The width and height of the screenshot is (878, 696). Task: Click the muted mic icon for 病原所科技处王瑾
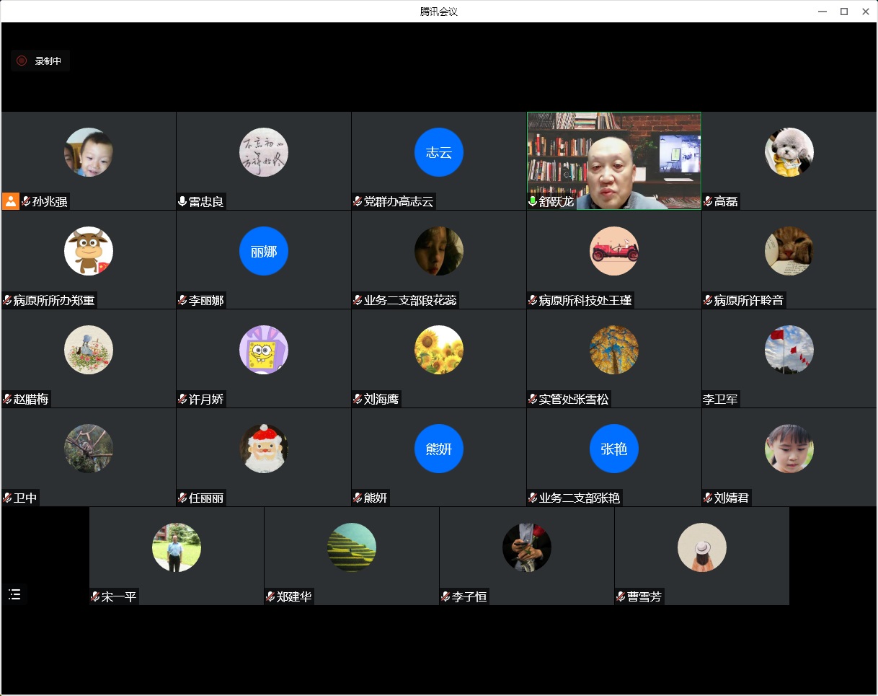point(533,300)
